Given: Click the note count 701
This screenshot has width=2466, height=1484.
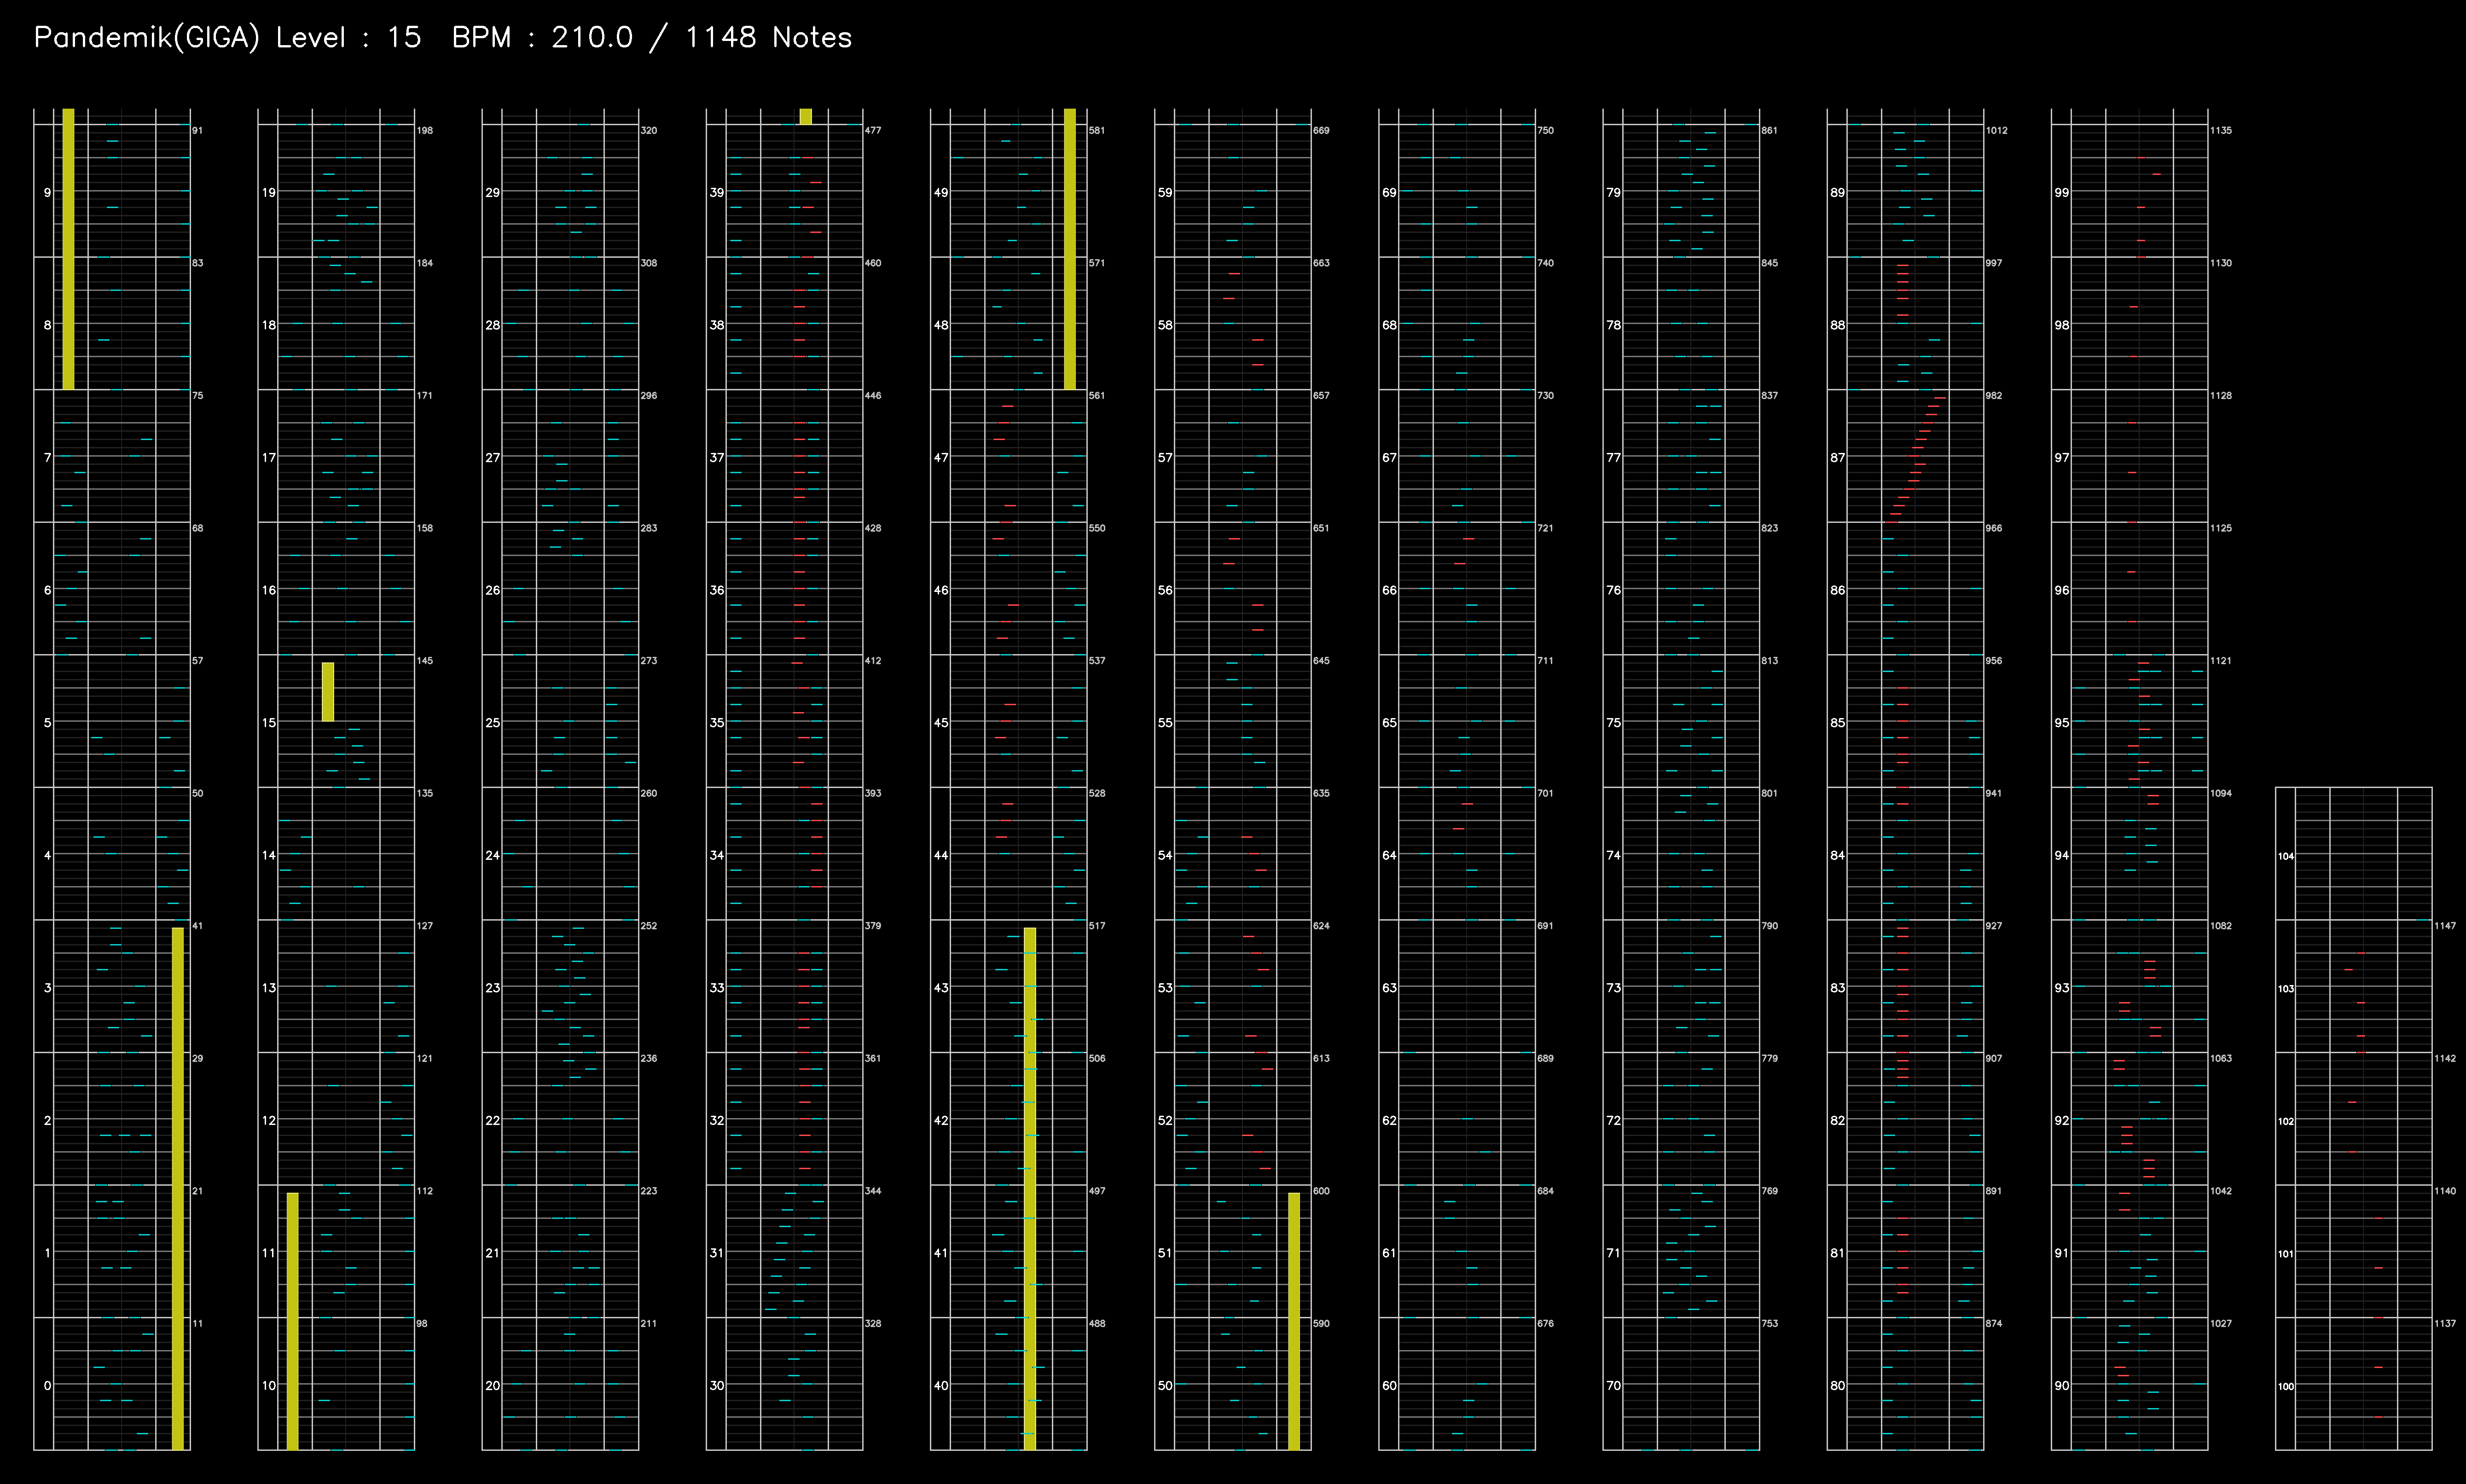Looking at the screenshot, I should click(x=1545, y=794).
